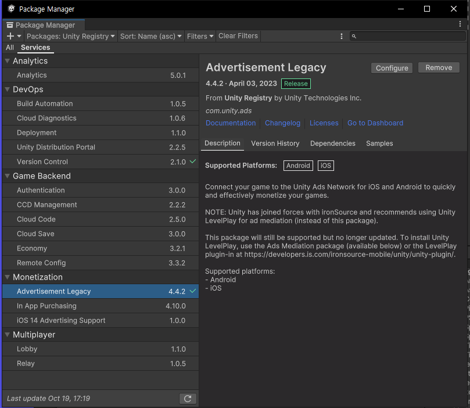Click the Android platform tag
Image resolution: width=470 pixels, height=408 pixels.
coord(298,166)
